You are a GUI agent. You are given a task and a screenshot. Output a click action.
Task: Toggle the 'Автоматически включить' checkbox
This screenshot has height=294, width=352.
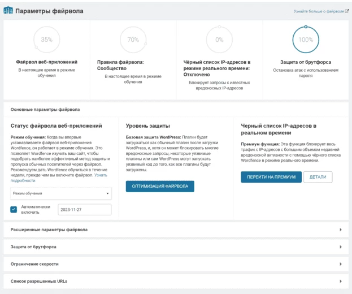tap(14, 209)
